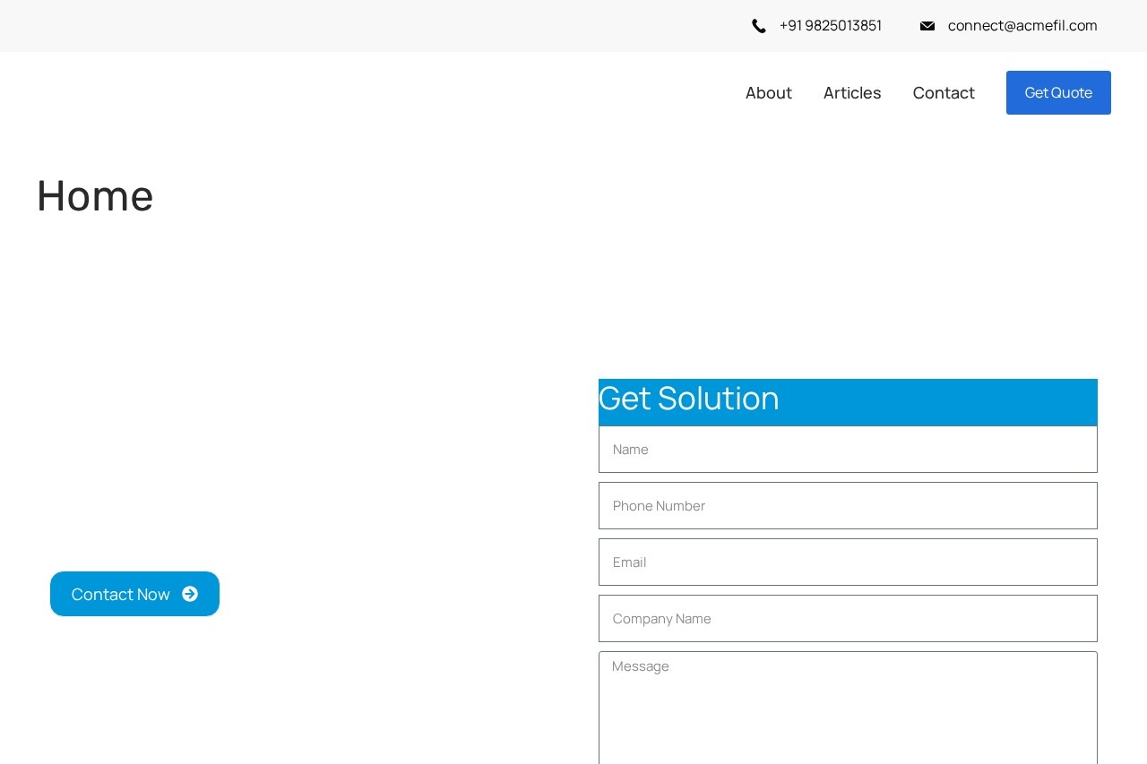Click the Company Name text box

coord(847,619)
